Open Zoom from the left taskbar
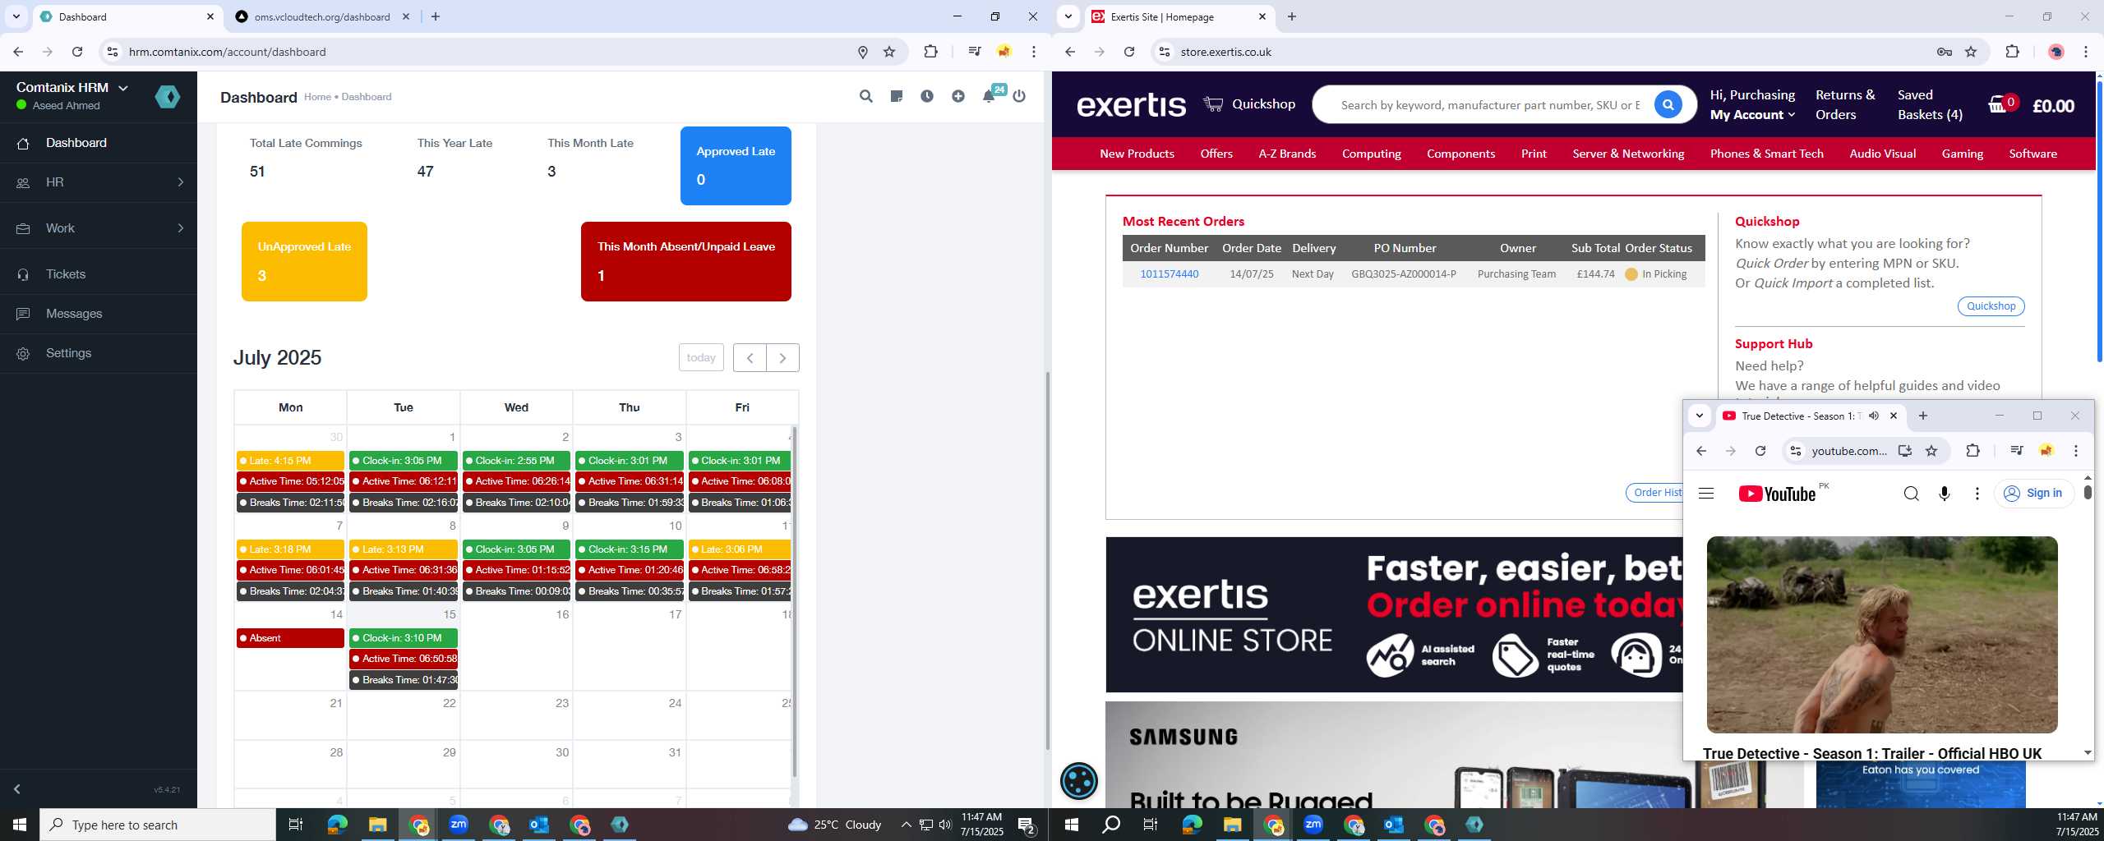This screenshot has height=841, width=2104. click(459, 825)
